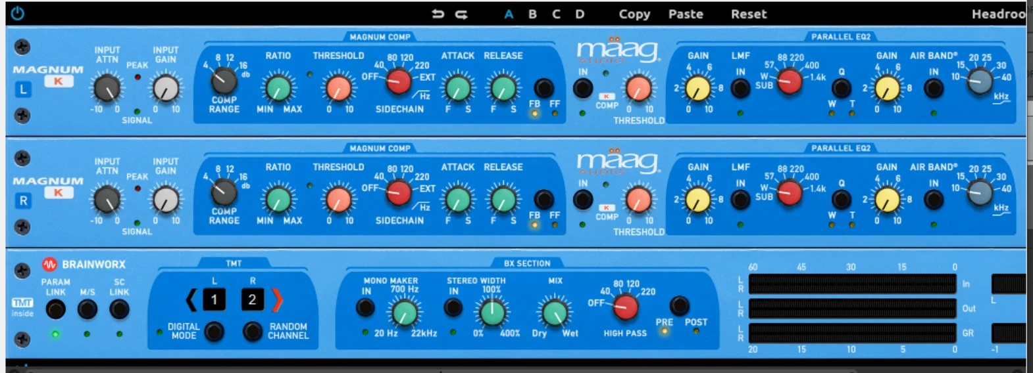
Task: Click the K Comp Threshold knob on R channel
Action: point(638,200)
